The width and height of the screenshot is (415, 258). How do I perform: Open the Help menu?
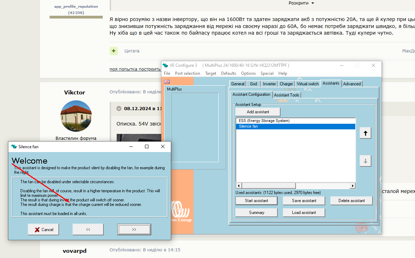point(283,73)
